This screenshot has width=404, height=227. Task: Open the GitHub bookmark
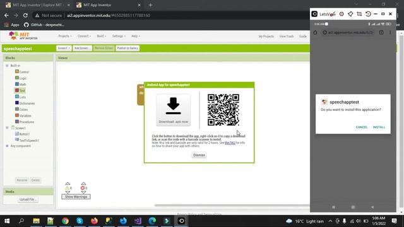coord(44,25)
